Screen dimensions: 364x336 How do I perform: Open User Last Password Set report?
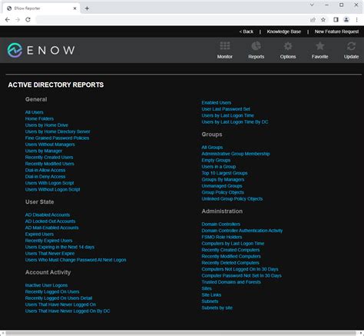(x=226, y=109)
